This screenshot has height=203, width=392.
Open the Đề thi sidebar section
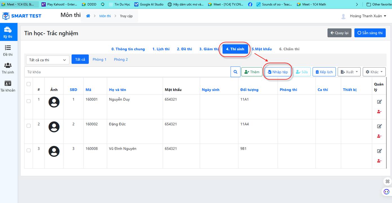click(8, 51)
